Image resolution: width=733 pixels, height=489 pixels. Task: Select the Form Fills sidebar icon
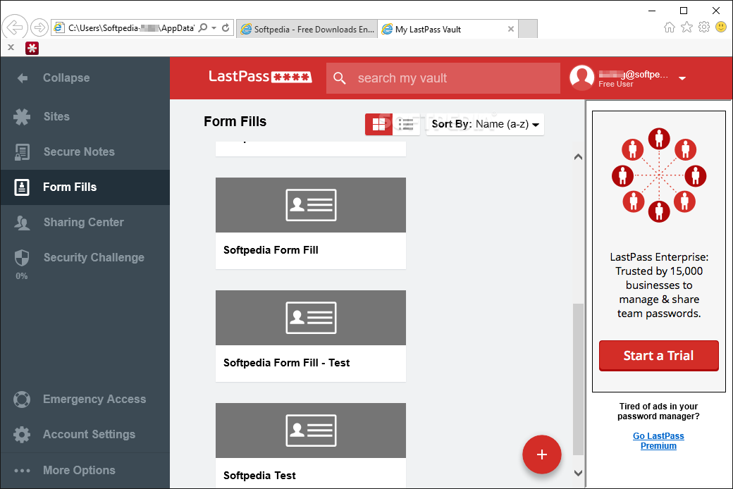(22, 187)
